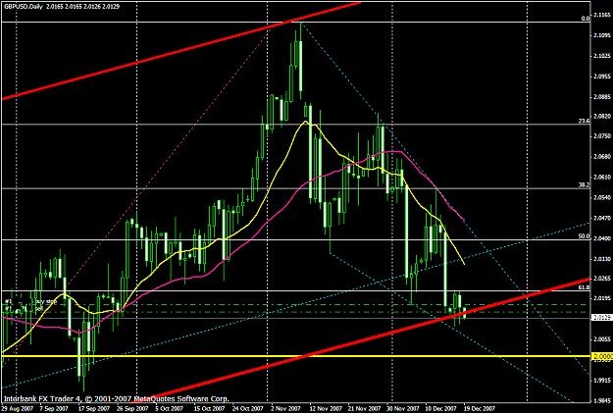
Task: Click the 19 Dec 2007 date label
Action: [480, 409]
